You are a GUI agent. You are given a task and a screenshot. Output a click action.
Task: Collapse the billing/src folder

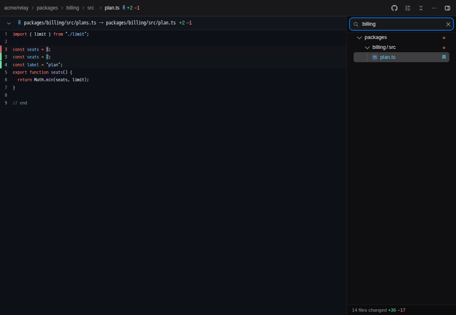coord(367,47)
